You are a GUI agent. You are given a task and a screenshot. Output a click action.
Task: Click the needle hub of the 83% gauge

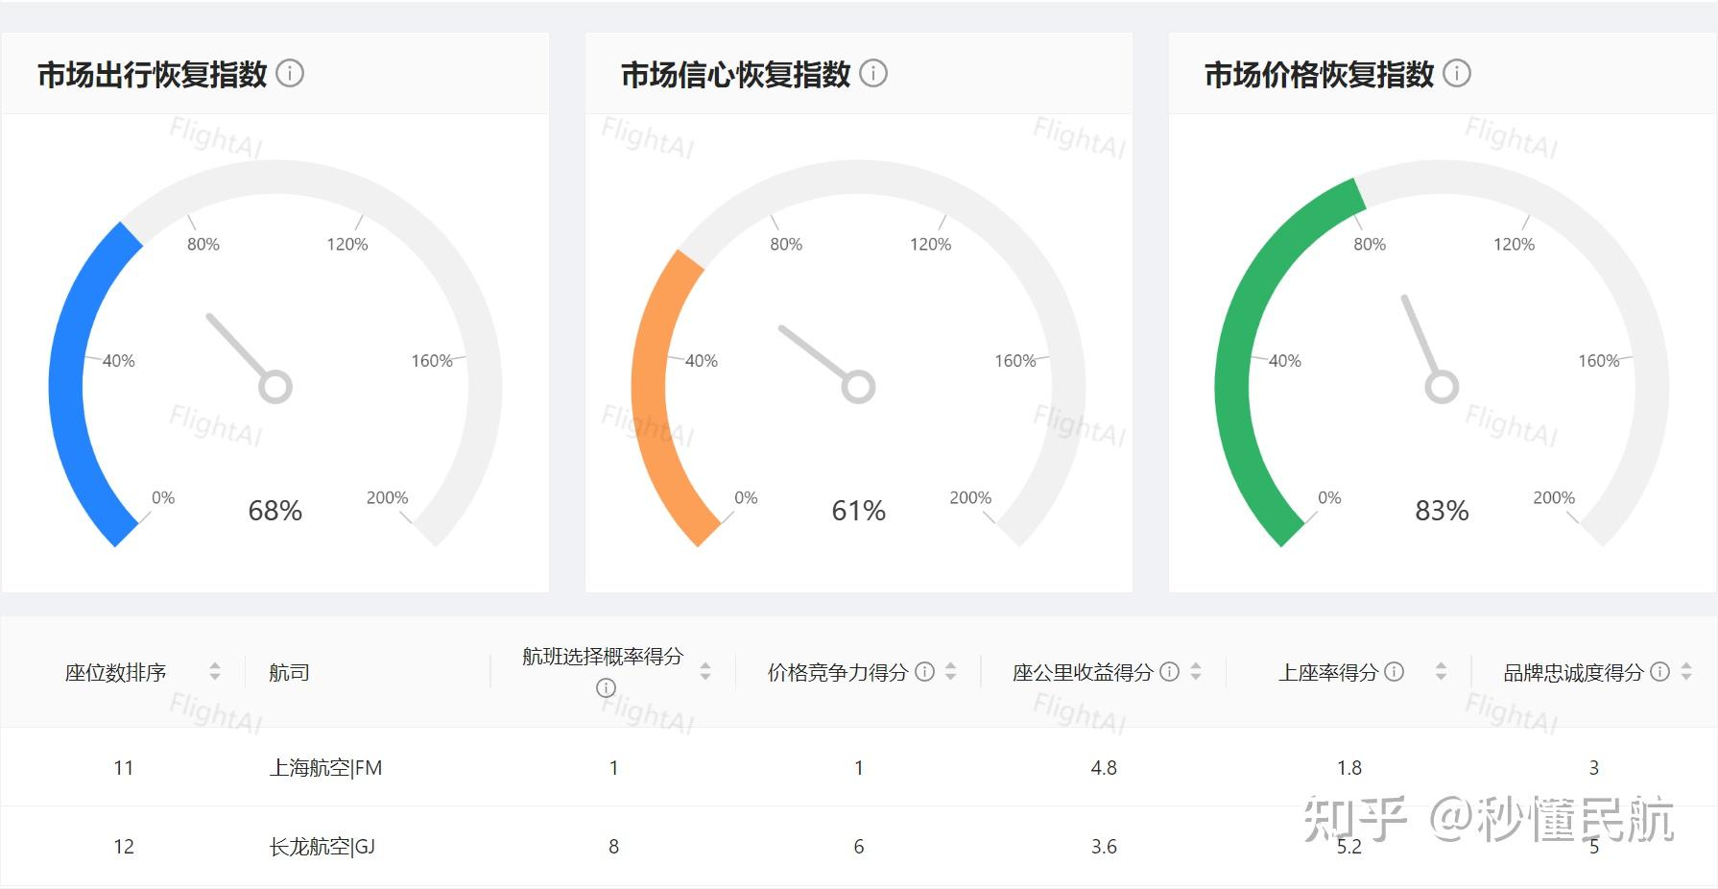click(1442, 387)
